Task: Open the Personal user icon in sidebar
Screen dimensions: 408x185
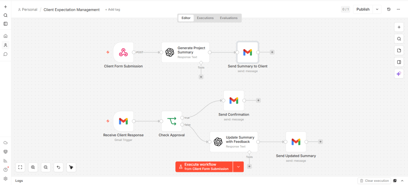Action: pyautogui.click(x=6, y=45)
